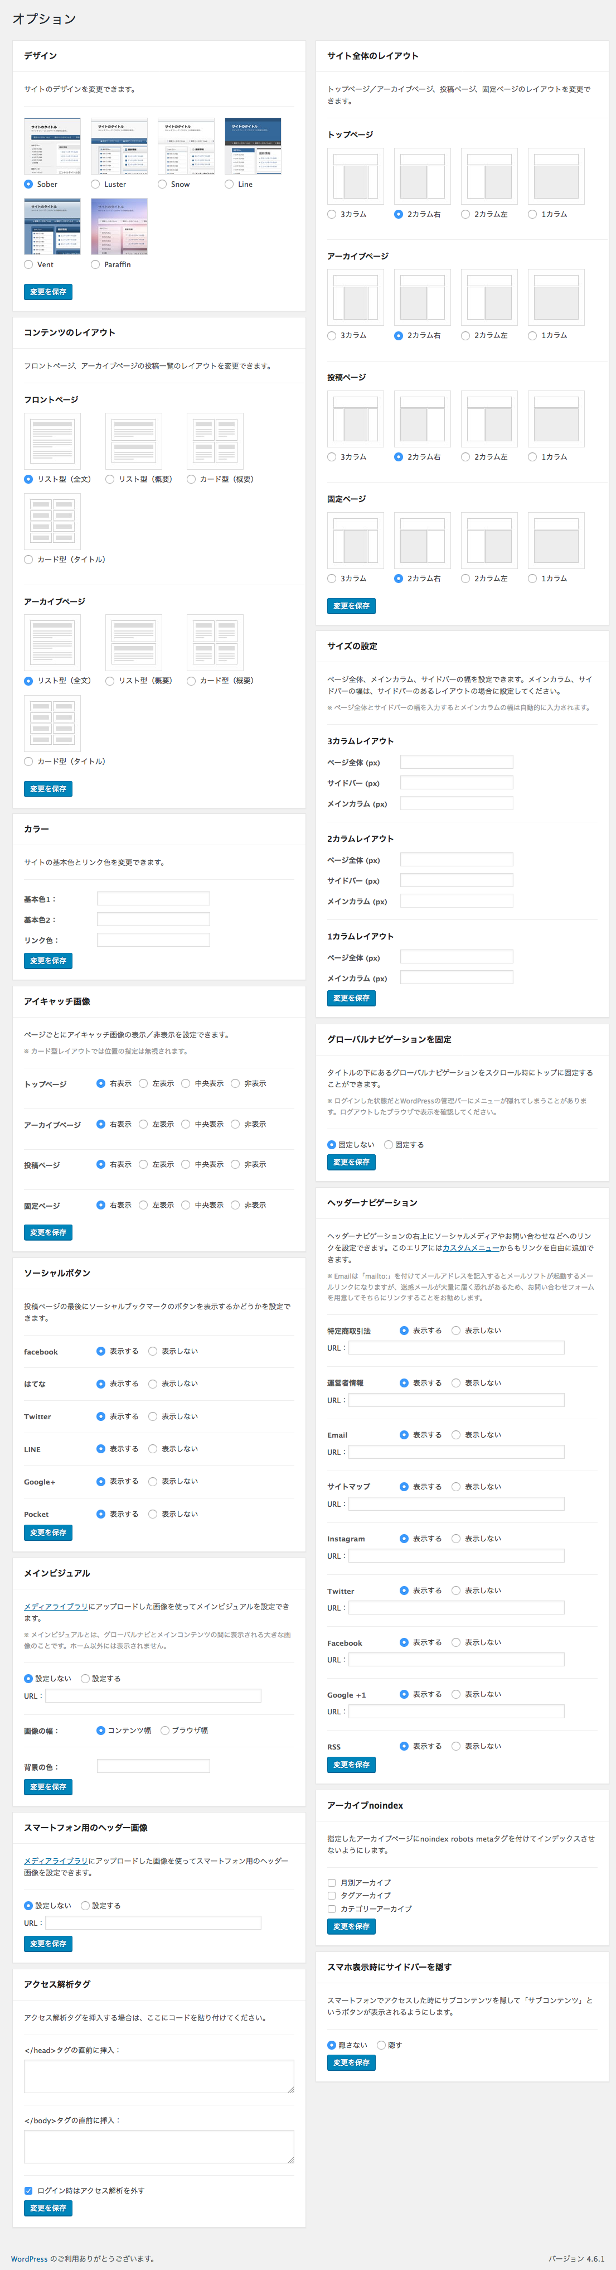The image size is (616, 2270).
Task: Click the WordPress link in the footer
Action: tap(29, 2258)
